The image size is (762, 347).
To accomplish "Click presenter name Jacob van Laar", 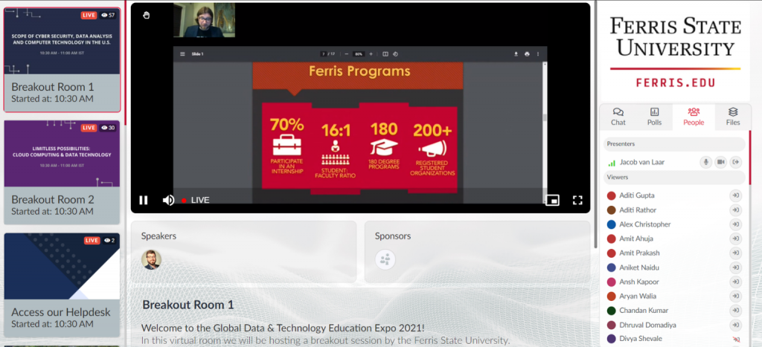I will [x=642, y=162].
